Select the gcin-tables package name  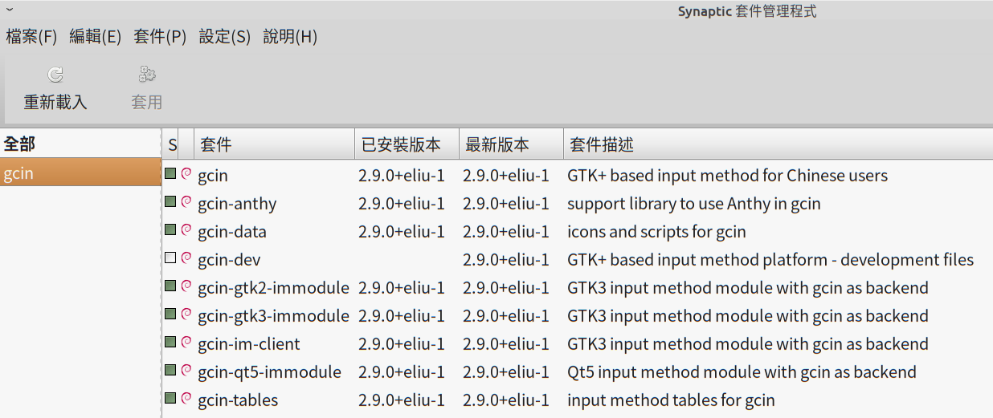tap(238, 400)
